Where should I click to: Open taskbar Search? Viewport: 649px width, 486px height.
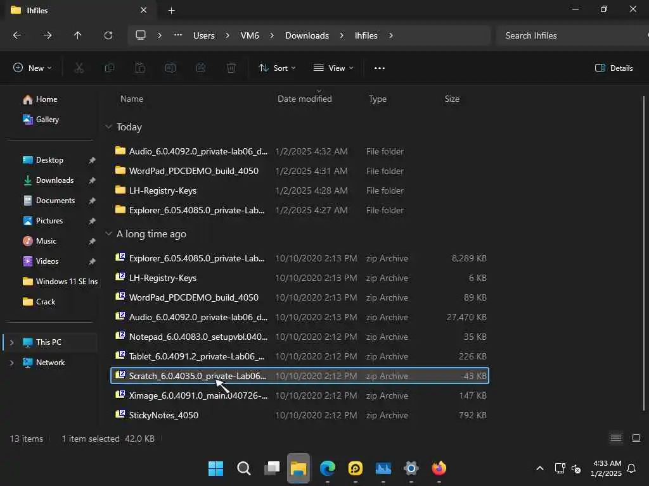click(244, 468)
